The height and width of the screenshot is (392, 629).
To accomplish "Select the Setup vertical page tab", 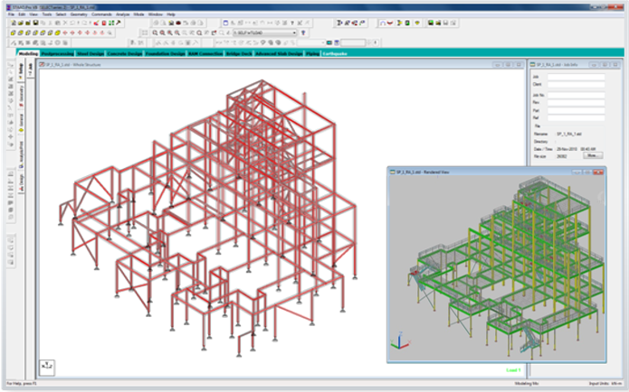I will [x=21, y=70].
